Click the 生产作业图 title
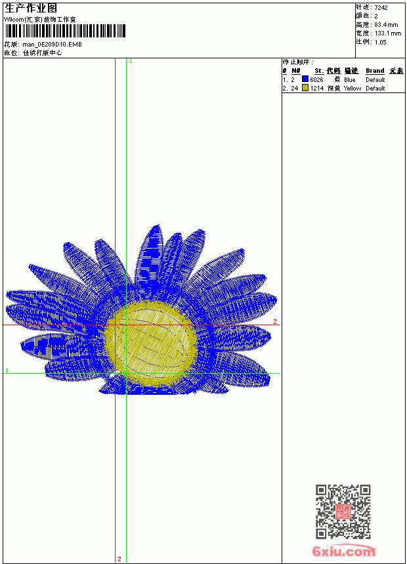 tap(31, 9)
